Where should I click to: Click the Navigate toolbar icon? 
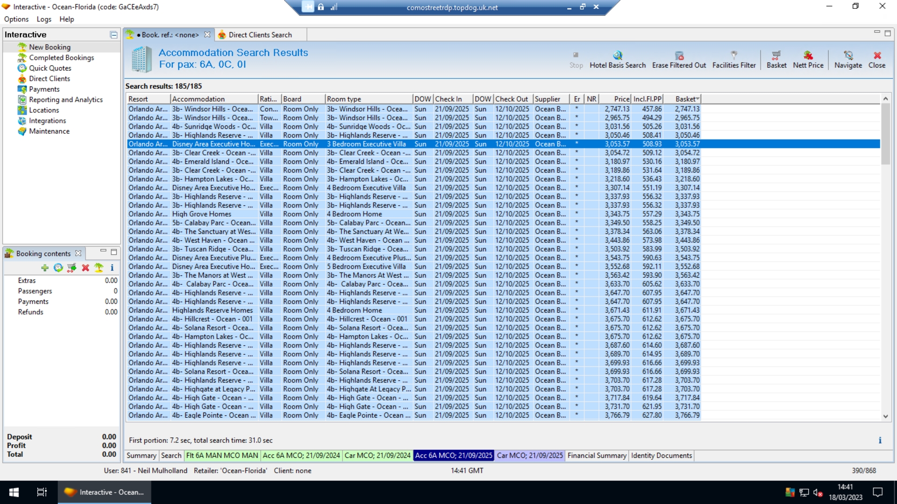(848, 56)
